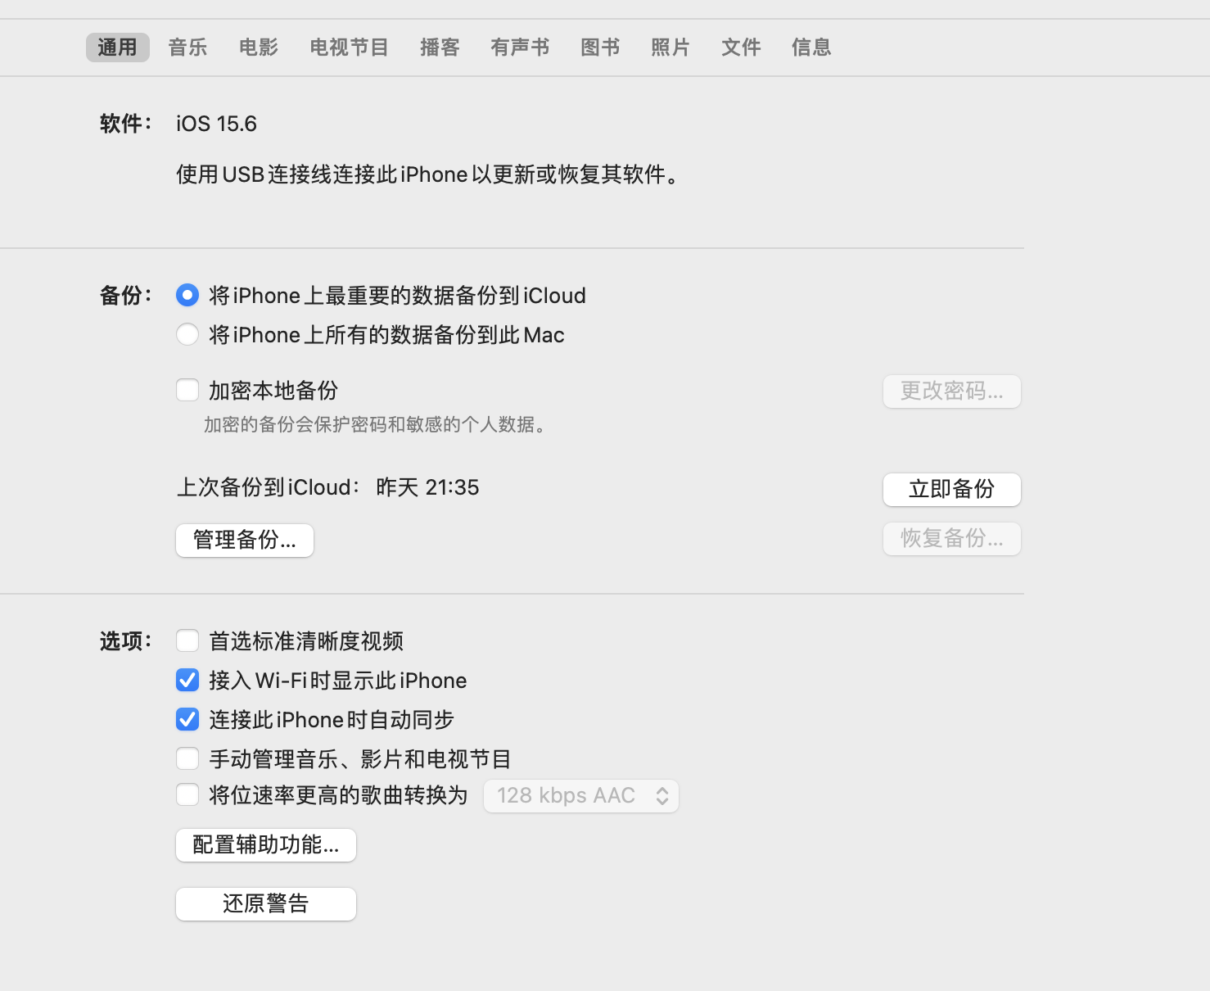Tick 首选标准清晰度视频 checkbox
The image size is (1210, 991).
[187, 640]
